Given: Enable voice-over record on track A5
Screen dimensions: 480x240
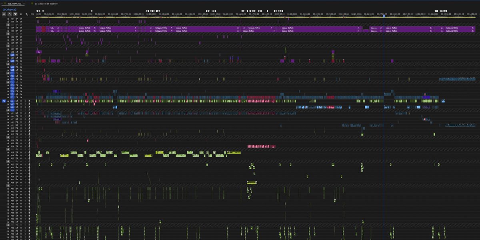Looking at the screenshot, I should (29, 113).
